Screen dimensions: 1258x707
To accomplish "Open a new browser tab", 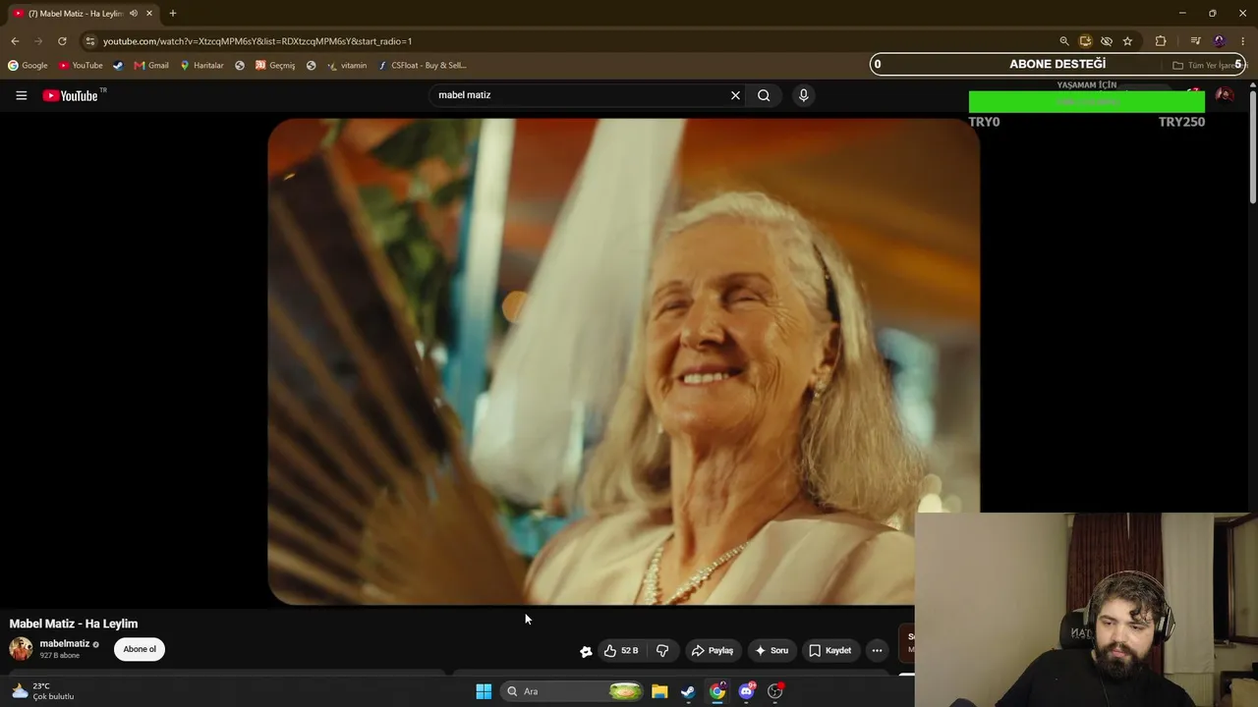I will click(x=173, y=14).
